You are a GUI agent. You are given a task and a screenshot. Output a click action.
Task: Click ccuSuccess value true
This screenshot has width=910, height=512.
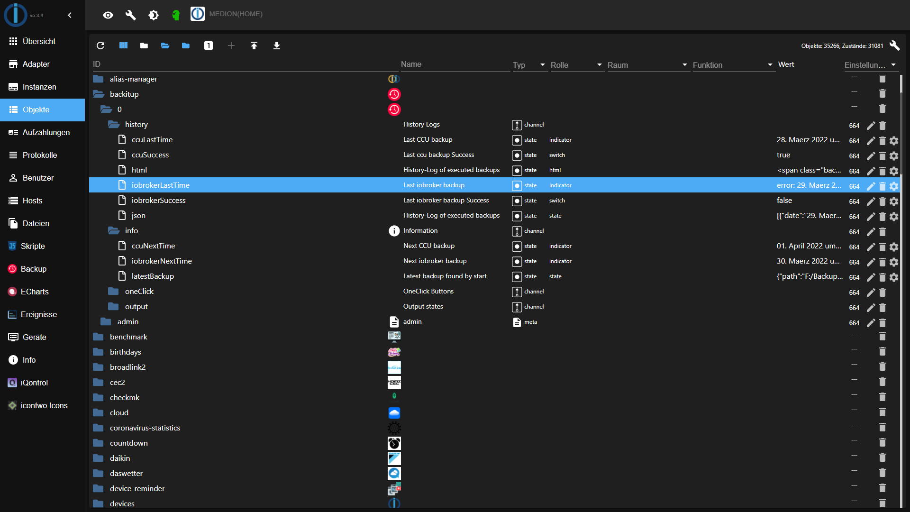click(x=783, y=155)
